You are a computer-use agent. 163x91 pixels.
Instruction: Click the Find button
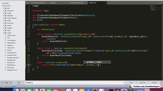(x=131, y=83)
